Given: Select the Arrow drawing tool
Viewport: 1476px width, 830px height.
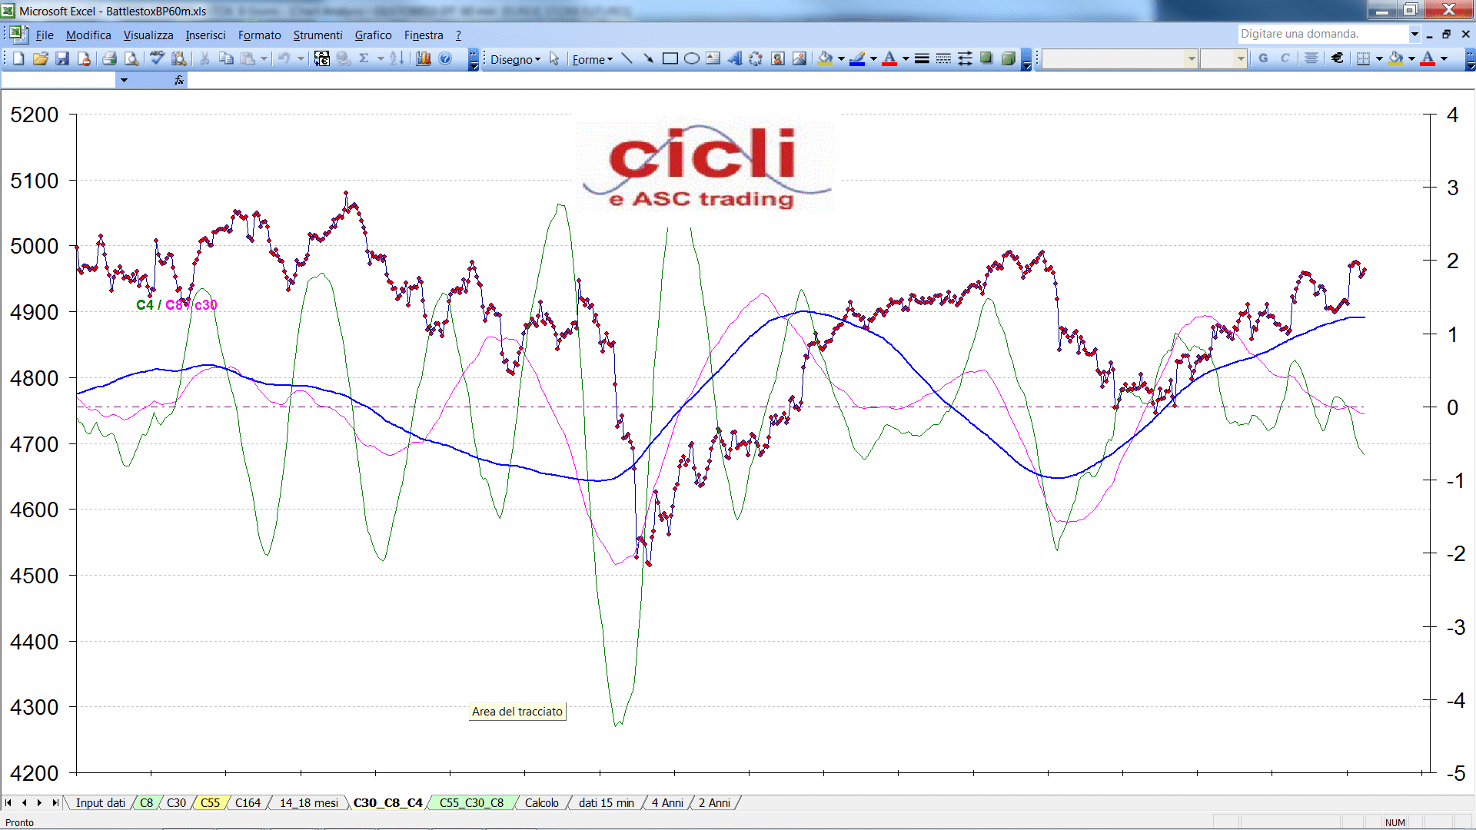Looking at the screenshot, I should pyautogui.click(x=649, y=59).
